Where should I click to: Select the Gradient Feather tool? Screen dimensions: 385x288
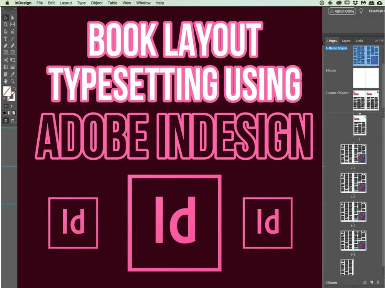click(13, 67)
